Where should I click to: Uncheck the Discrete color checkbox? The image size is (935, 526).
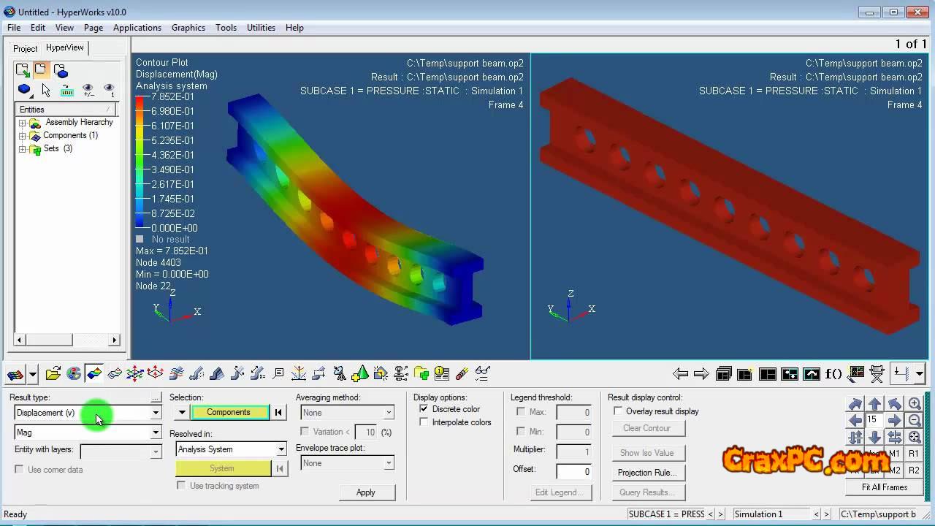click(x=424, y=409)
